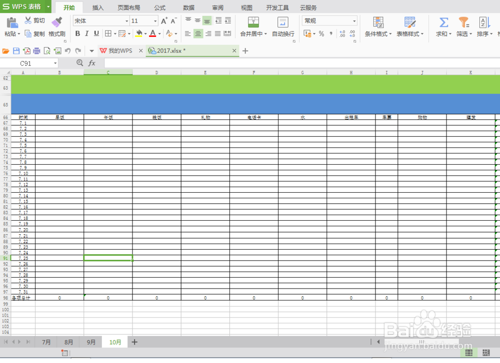Click the Wrap Text icon

283,22
